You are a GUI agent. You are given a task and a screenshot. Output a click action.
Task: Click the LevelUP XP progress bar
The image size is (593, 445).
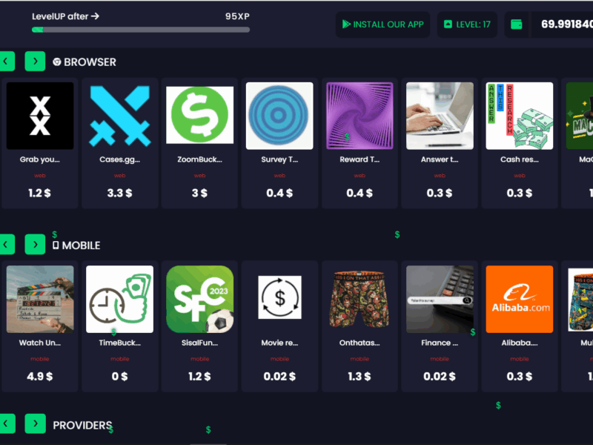[x=141, y=30]
